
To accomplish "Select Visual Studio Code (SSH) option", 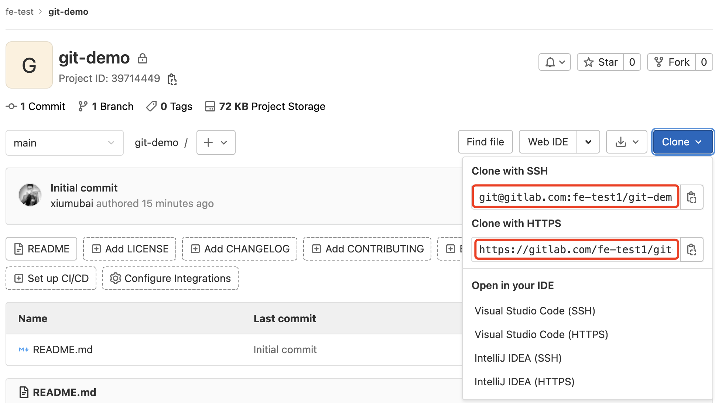I will pyautogui.click(x=535, y=311).
